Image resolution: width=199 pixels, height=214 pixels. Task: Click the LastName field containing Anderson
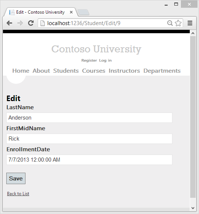pyautogui.click(x=89, y=118)
